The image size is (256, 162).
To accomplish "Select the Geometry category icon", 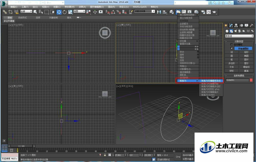I will click(227, 31).
